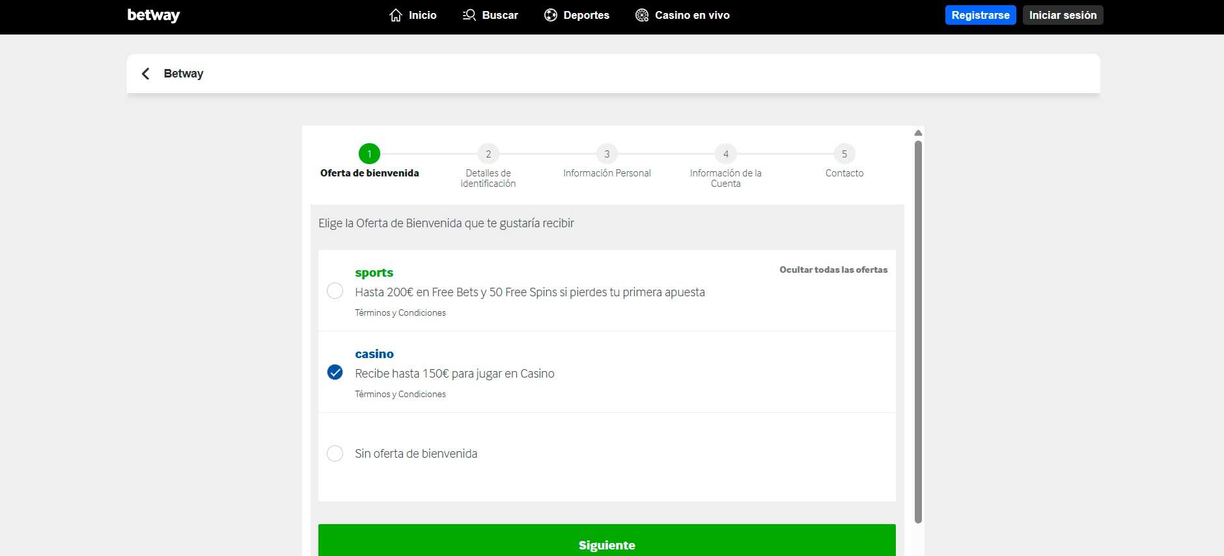Click text 'Recibe hasta 150€ para jugar en Casino'

pyautogui.click(x=454, y=374)
